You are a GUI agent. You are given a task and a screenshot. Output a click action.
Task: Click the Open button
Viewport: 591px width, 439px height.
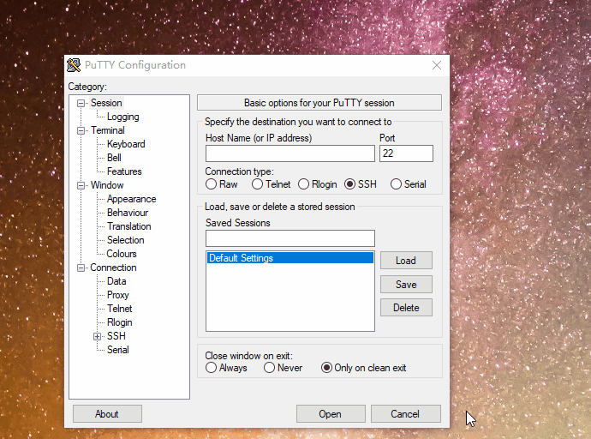pyautogui.click(x=331, y=414)
